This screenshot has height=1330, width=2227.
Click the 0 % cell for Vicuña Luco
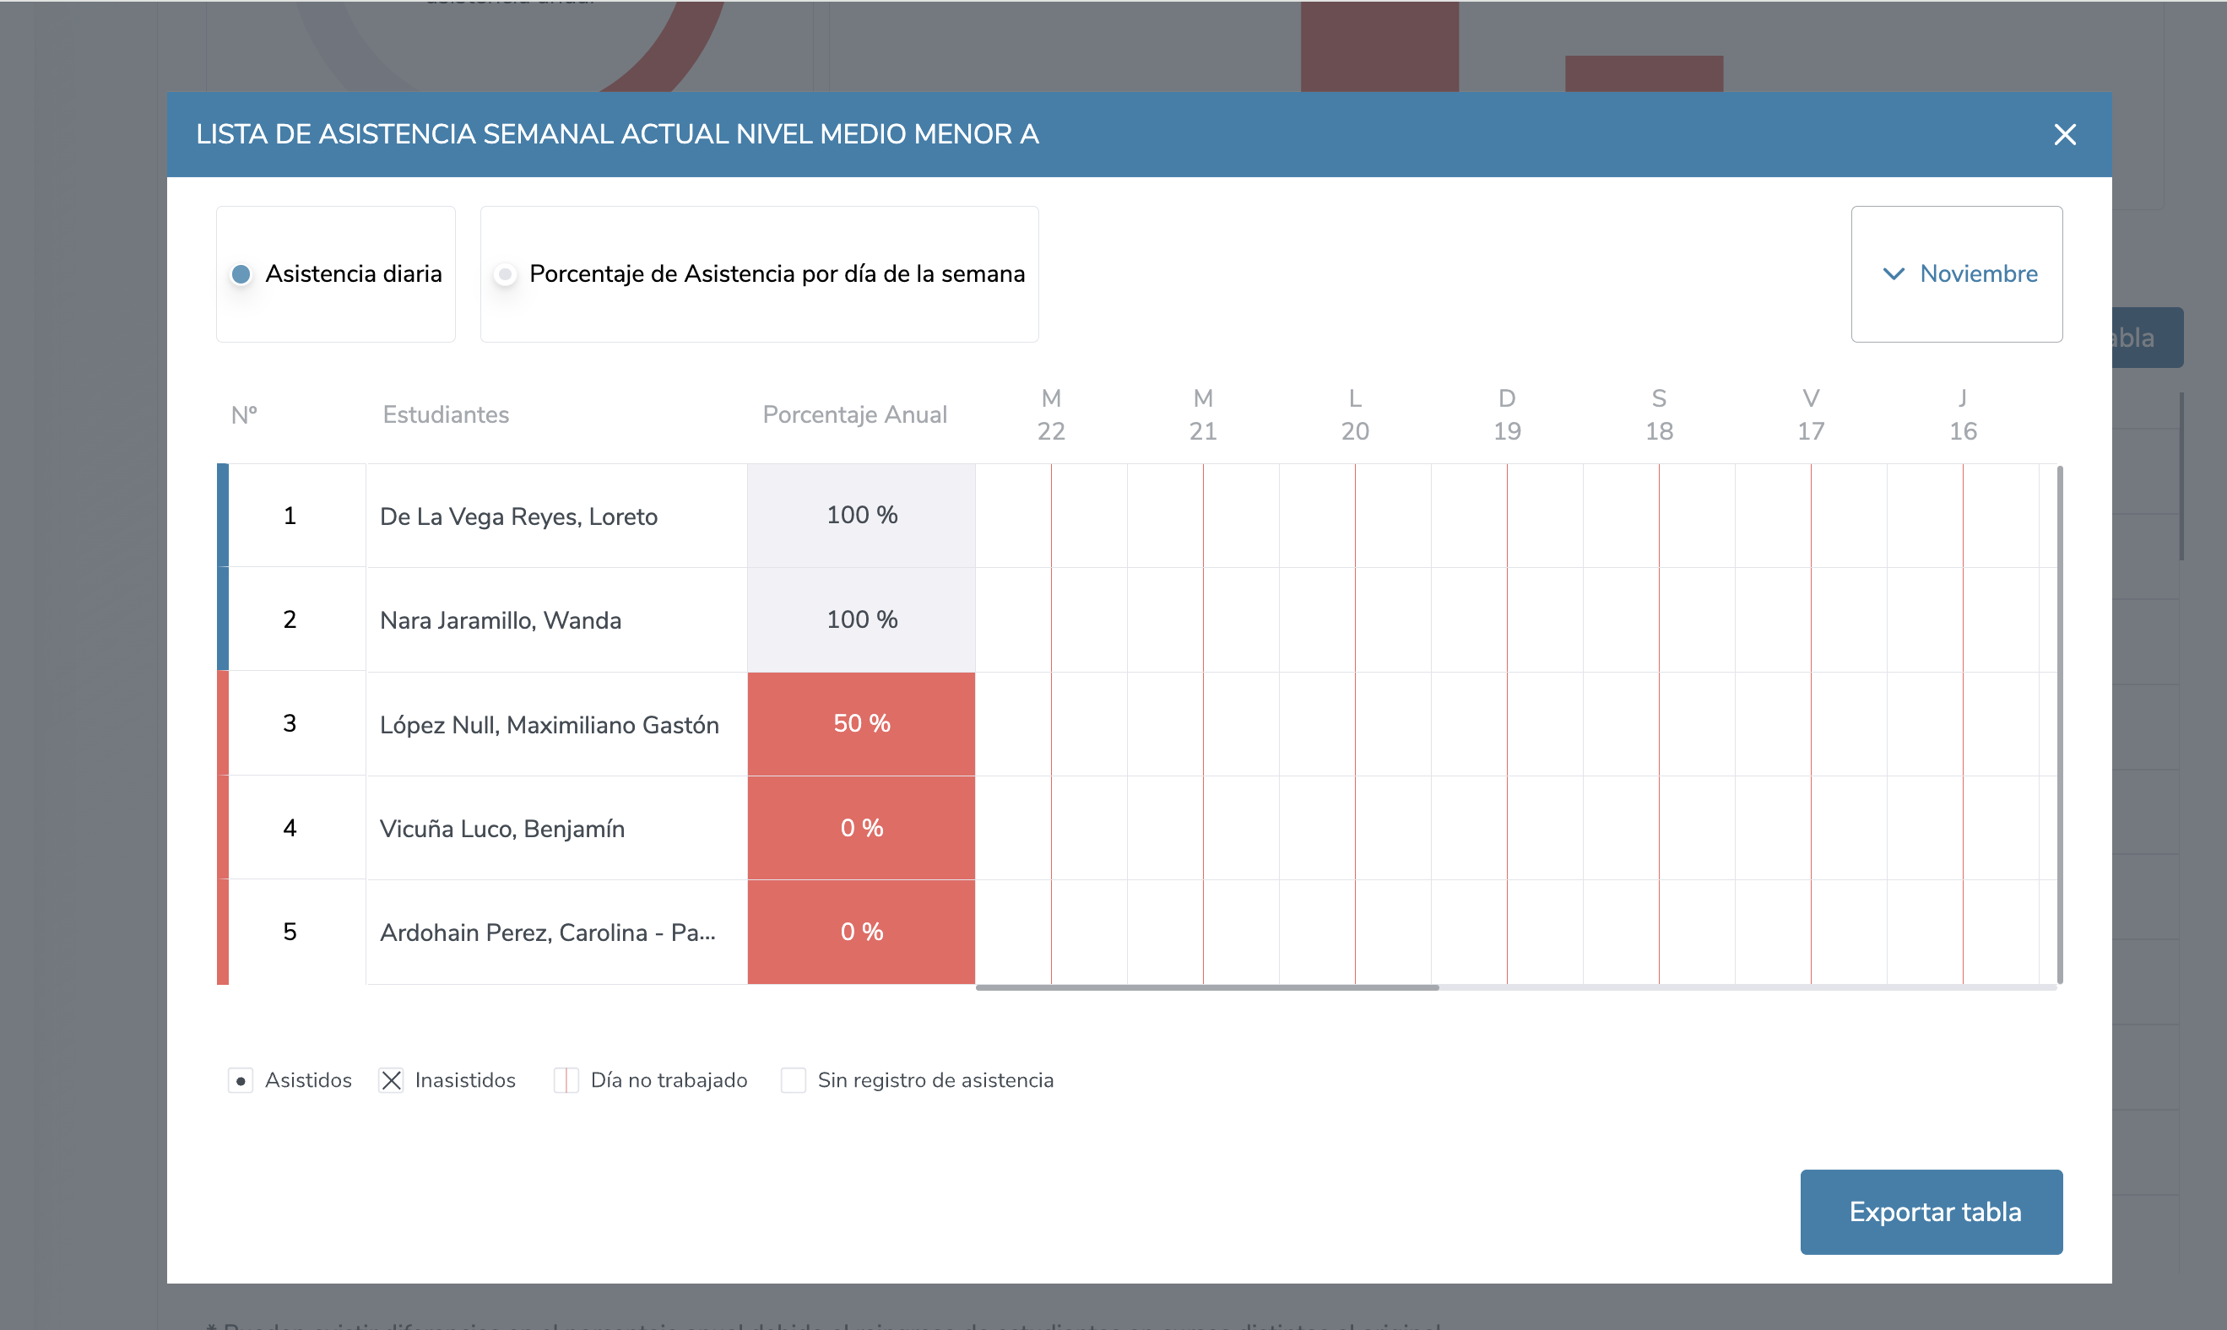coord(861,828)
